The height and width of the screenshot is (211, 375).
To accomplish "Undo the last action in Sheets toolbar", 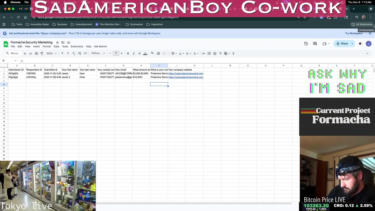I will point(25,53).
